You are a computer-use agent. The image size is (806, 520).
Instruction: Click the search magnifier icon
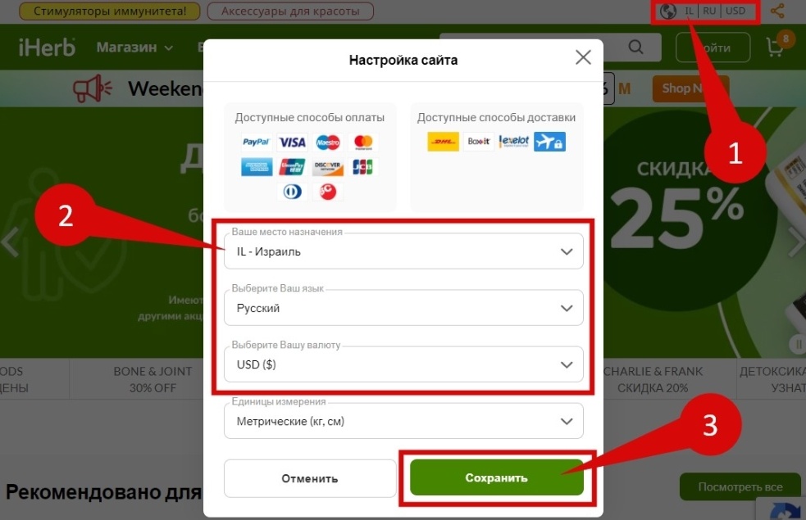coord(635,47)
